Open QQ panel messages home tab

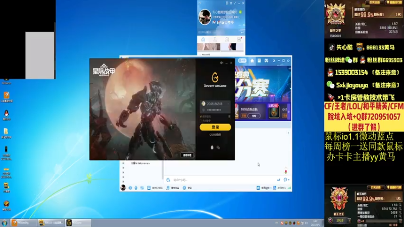203,39
